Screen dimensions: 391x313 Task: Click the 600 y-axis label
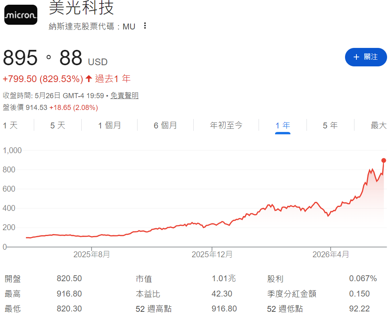pos(9,189)
